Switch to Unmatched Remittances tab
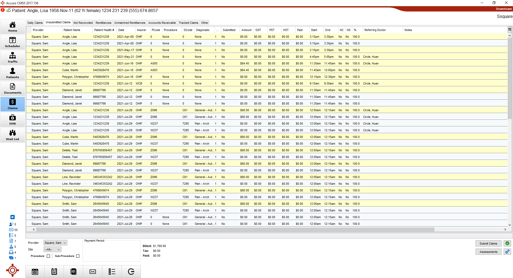The height and width of the screenshot is (278, 513). (130, 23)
